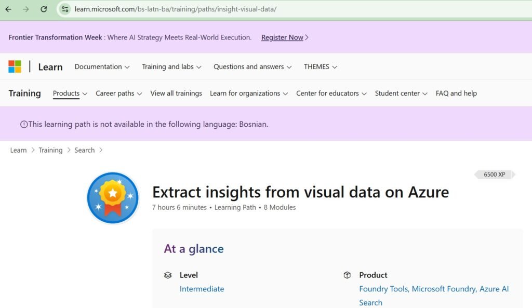Click the Product box icon

coord(347,275)
